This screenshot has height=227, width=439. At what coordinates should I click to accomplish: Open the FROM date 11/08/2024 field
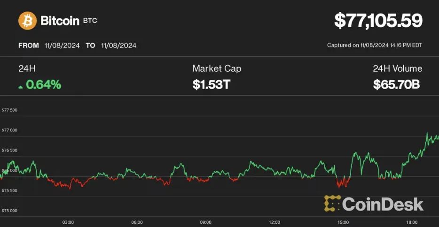click(x=62, y=45)
